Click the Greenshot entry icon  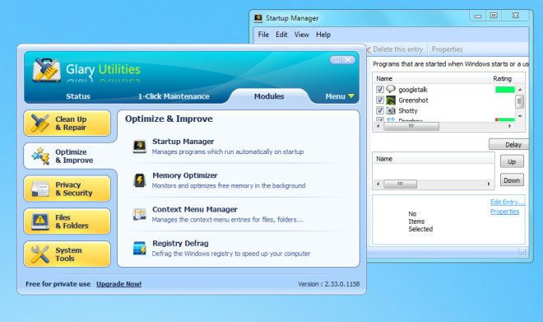pos(391,100)
